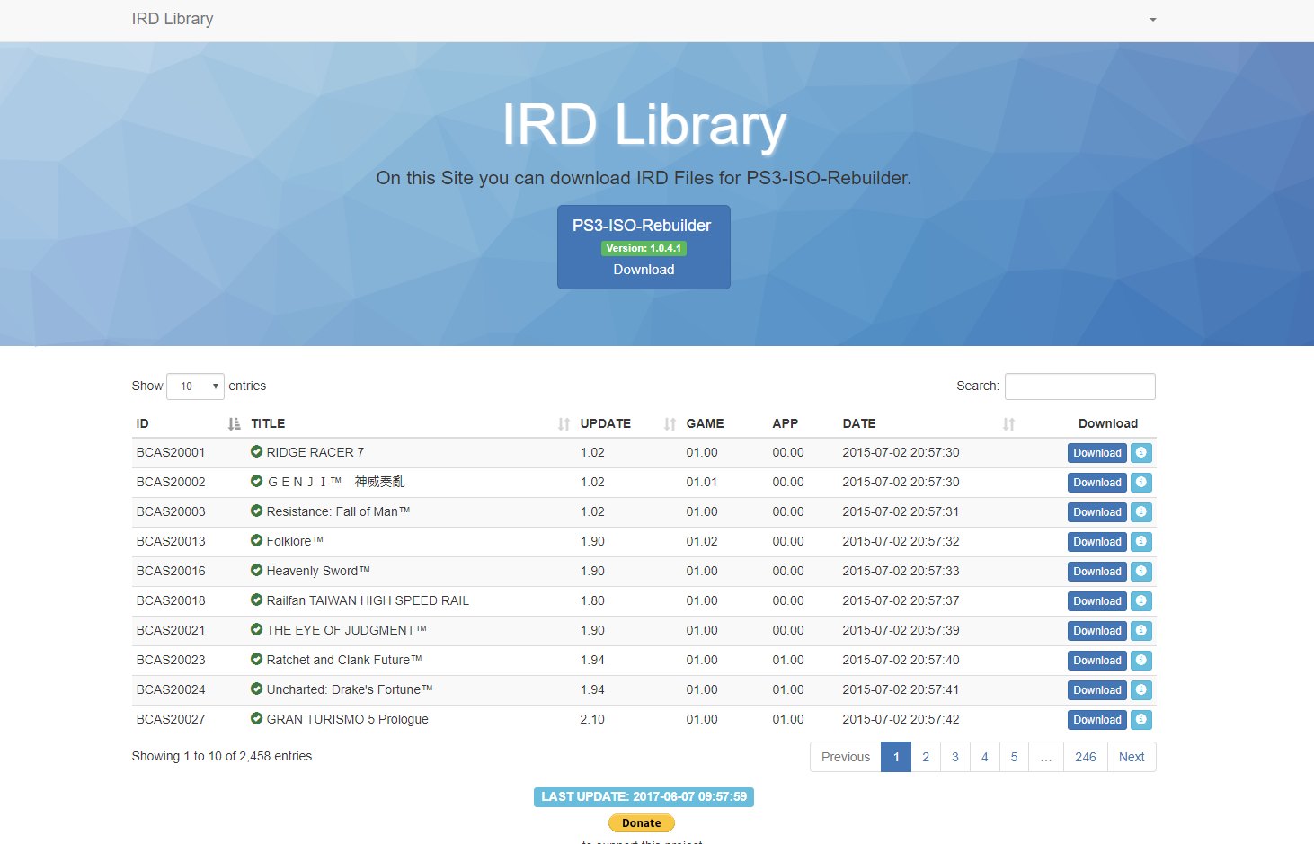
Task: Focus the Search input field
Action: tap(1080, 386)
